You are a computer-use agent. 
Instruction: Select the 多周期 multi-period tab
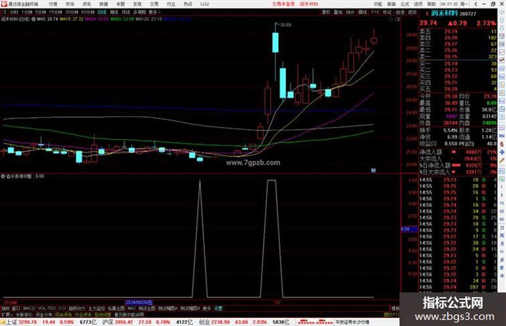139,12
